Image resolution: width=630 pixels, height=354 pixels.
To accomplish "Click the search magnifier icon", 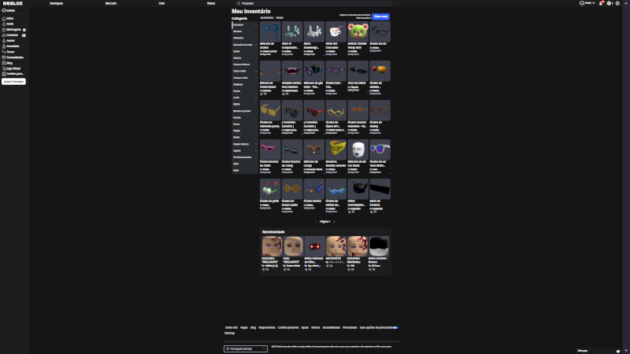I will [x=239, y=3].
